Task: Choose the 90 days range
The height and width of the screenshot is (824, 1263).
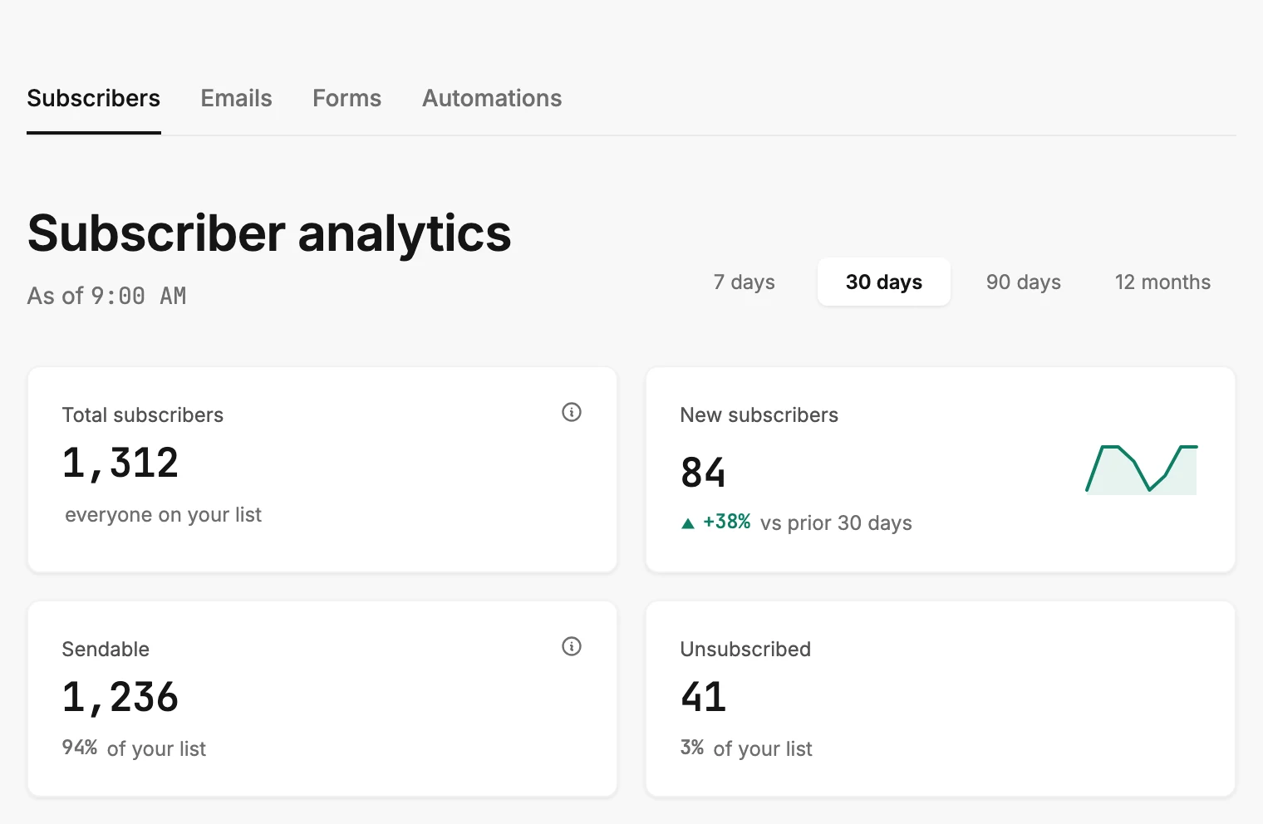Action: point(1024,282)
